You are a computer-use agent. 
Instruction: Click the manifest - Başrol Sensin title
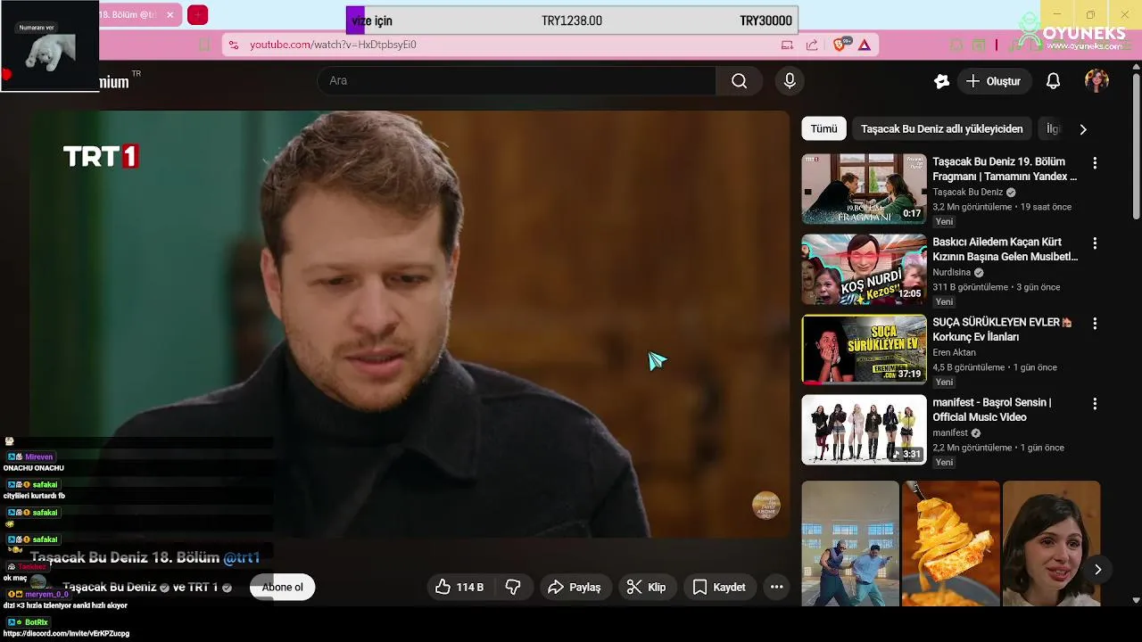click(992, 410)
